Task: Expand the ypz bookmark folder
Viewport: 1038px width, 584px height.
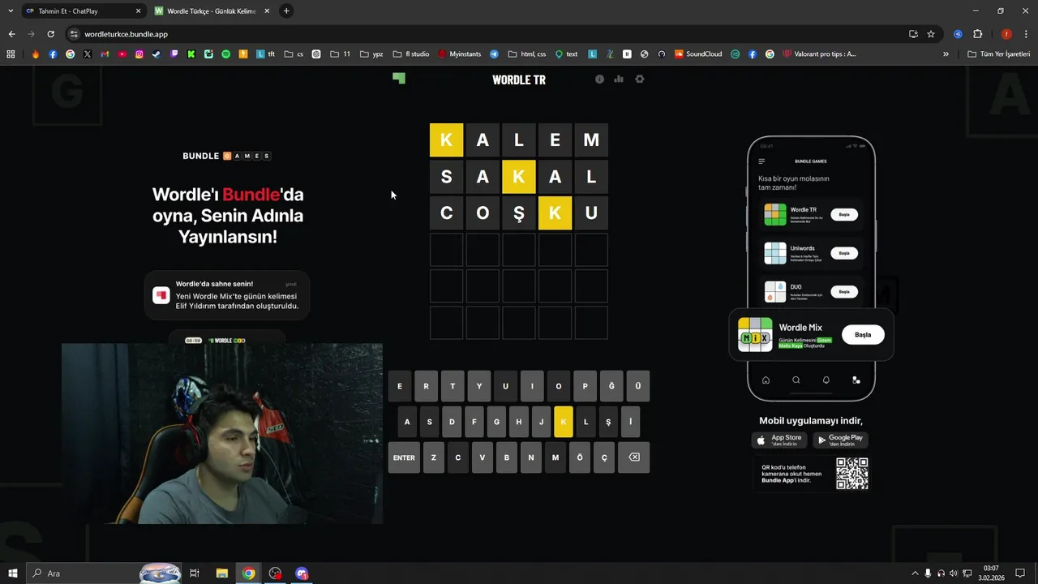Action: 371,54
